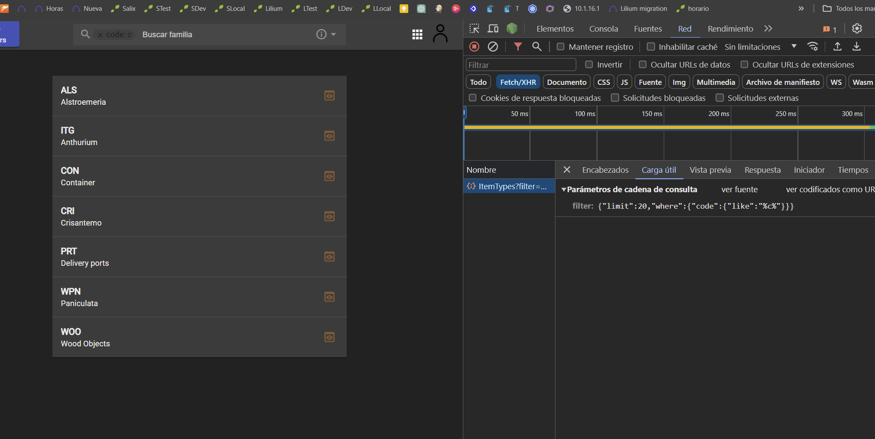Open the 'Lilium migration' bookmark
The image size is (875, 439).
coord(638,8)
